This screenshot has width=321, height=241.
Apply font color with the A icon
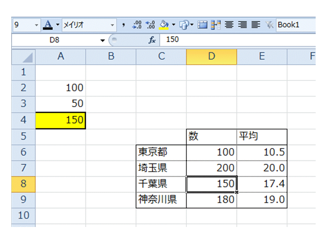[x=48, y=25]
